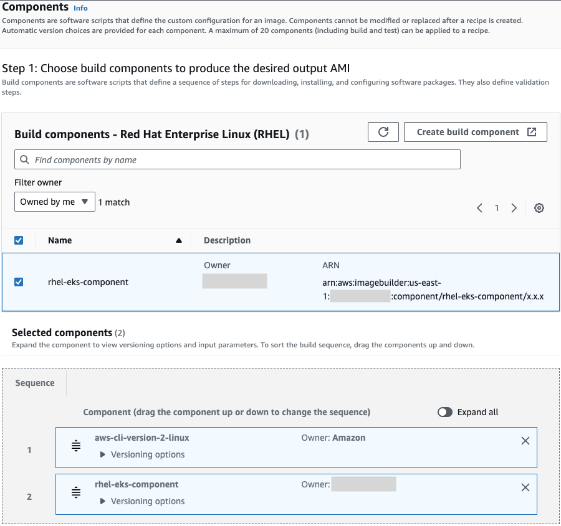Click the search magnifier icon

point(24,159)
